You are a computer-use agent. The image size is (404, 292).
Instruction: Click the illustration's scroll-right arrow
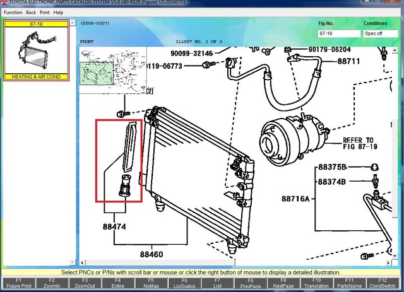click(x=388, y=263)
